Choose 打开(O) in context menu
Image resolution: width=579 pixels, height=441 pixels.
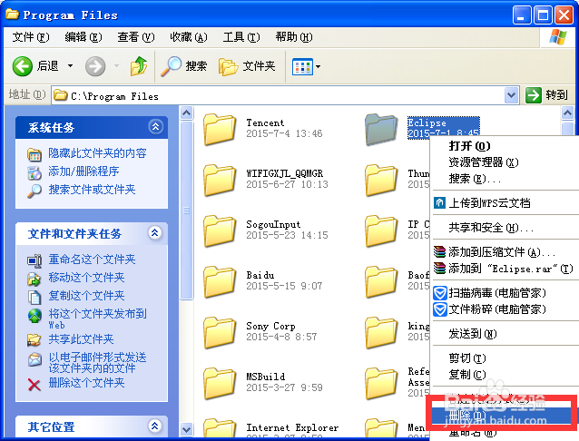(505, 146)
